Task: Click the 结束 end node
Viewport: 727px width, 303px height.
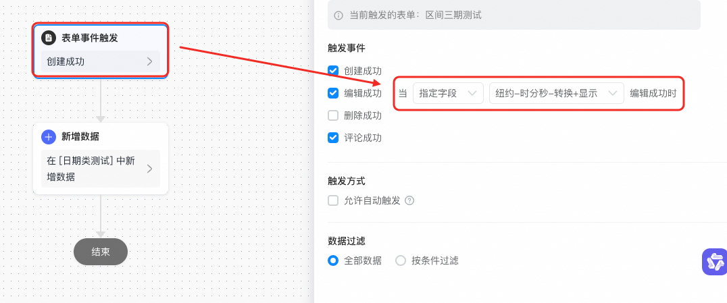Action: pyautogui.click(x=101, y=252)
